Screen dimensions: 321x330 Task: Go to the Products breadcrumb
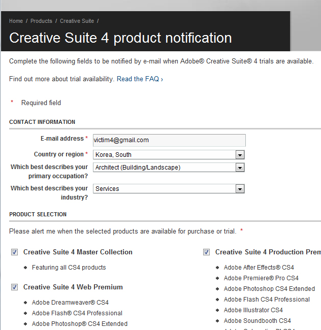coord(41,21)
